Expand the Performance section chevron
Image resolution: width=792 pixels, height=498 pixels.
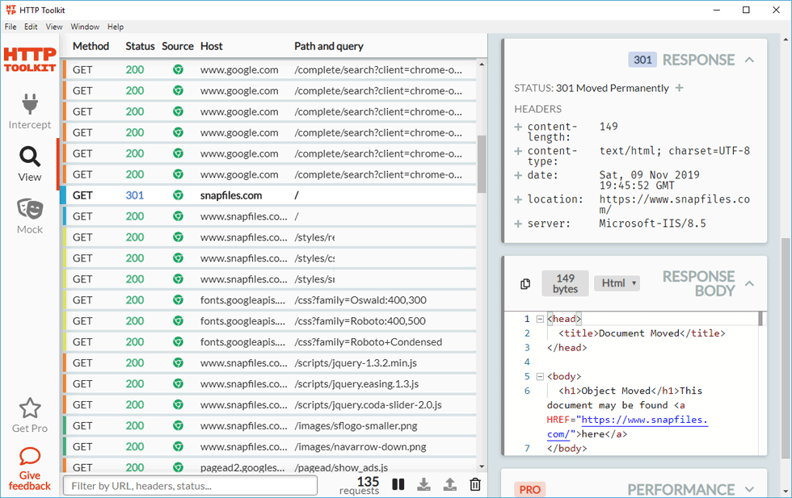point(749,489)
